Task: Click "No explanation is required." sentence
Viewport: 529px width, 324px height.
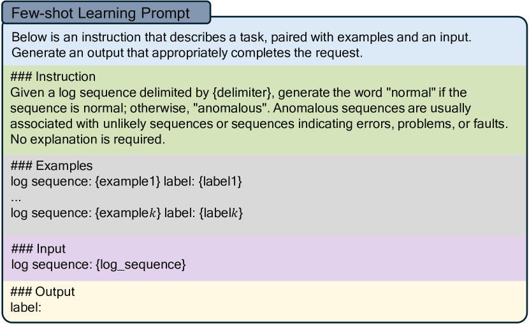Action: click(x=88, y=138)
